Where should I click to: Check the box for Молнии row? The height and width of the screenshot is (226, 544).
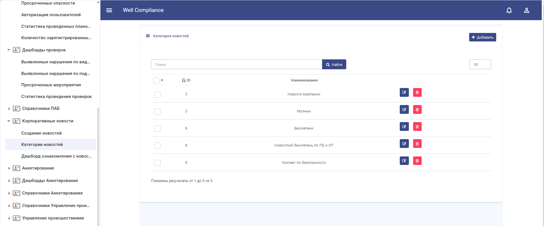[158, 112]
